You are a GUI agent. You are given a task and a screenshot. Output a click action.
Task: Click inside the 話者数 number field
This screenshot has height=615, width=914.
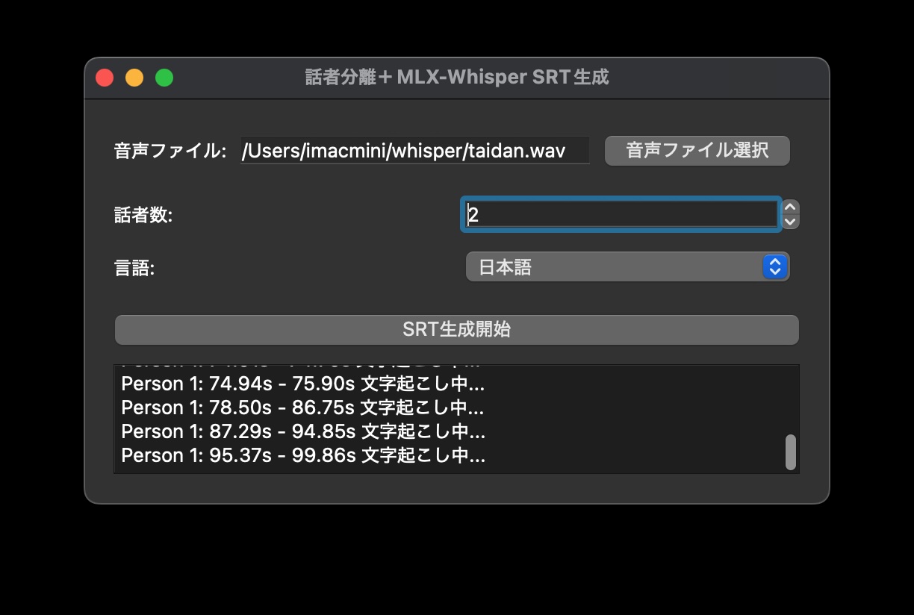tap(621, 215)
